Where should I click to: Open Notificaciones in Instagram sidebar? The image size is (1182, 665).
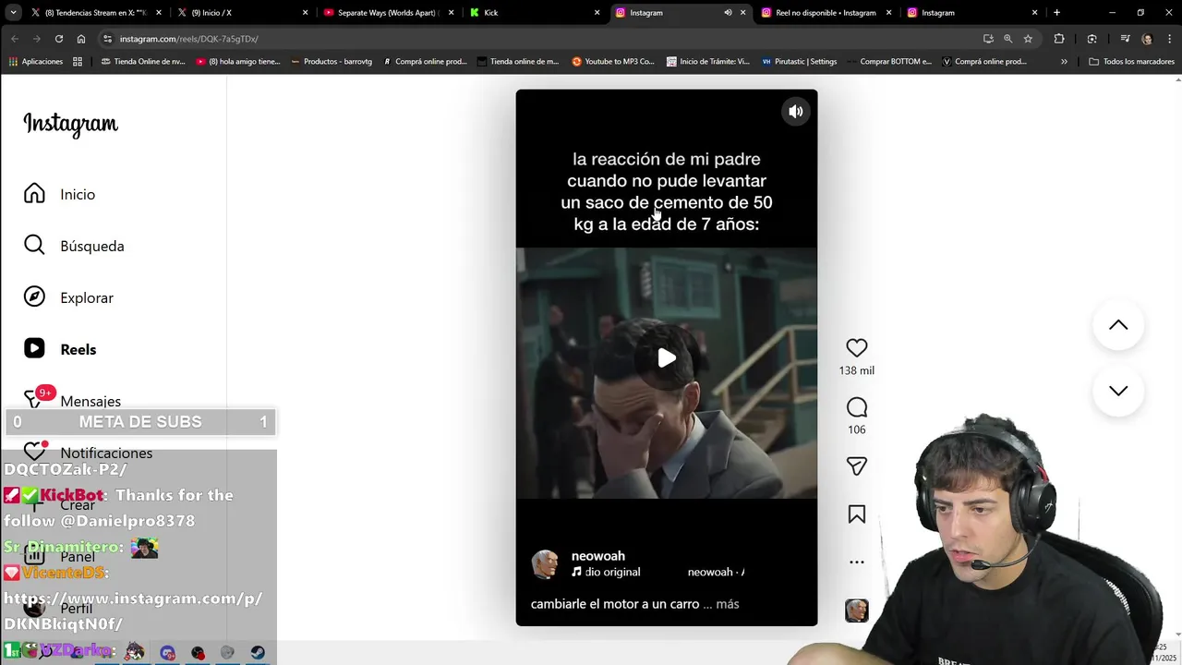(88, 453)
